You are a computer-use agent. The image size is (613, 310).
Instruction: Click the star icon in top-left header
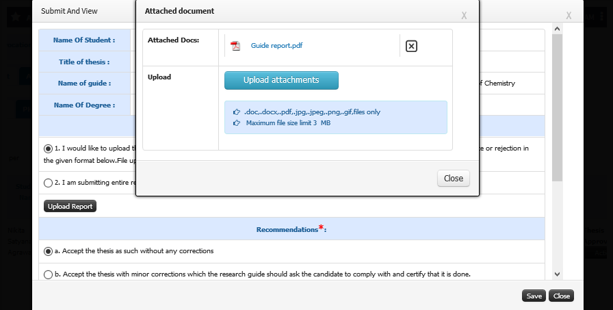click(16, 17)
